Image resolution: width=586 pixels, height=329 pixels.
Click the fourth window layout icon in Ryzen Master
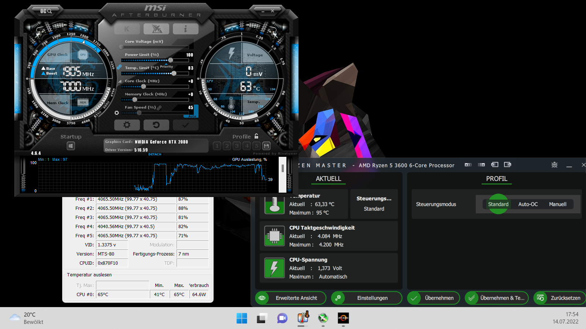(508, 164)
